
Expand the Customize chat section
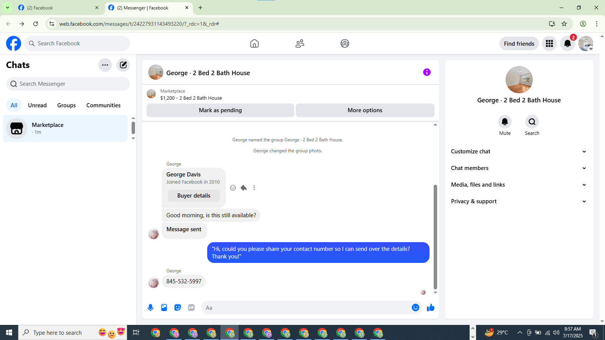pos(519,151)
